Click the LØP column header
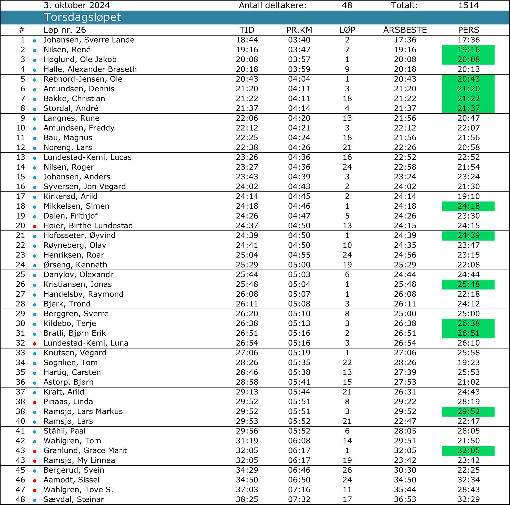The width and height of the screenshot is (510, 505). 347,30
